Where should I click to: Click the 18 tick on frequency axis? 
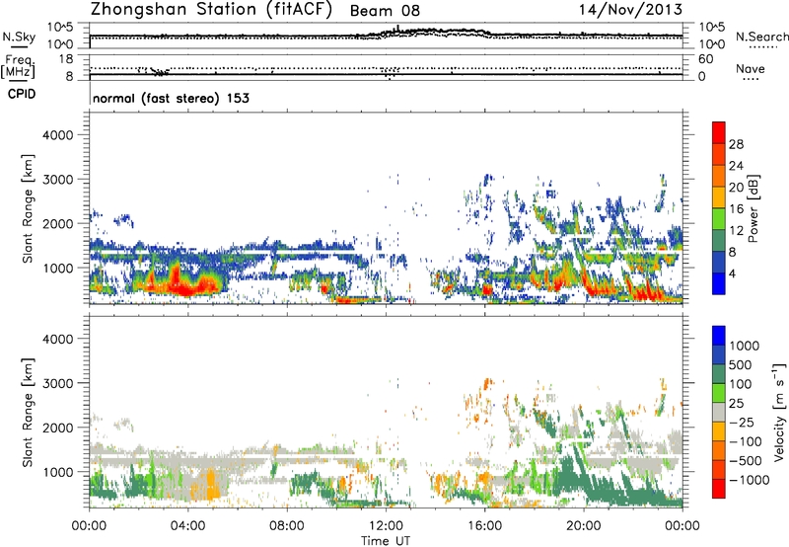click(x=66, y=59)
